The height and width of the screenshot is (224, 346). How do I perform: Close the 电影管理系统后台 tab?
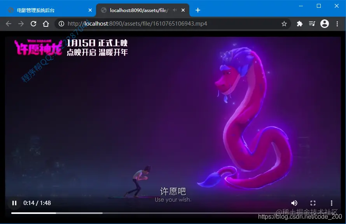pyautogui.click(x=90, y=10)
